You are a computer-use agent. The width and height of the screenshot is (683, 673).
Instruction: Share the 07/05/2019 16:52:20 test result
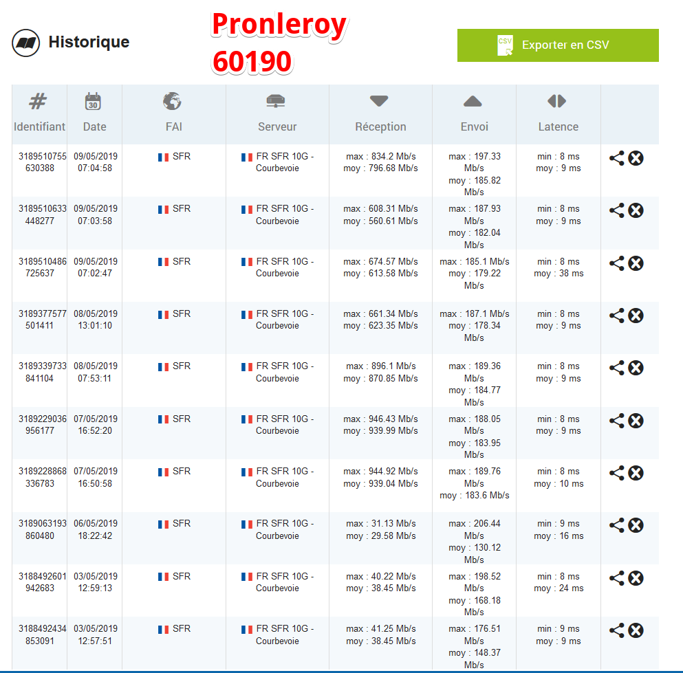[617, 421]
